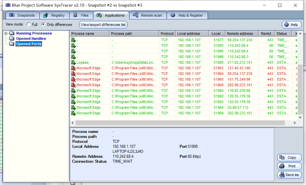Screen dimensions: 306x185
Task: Click the Snapshots tab camera icon
Action: pos(12,15)
